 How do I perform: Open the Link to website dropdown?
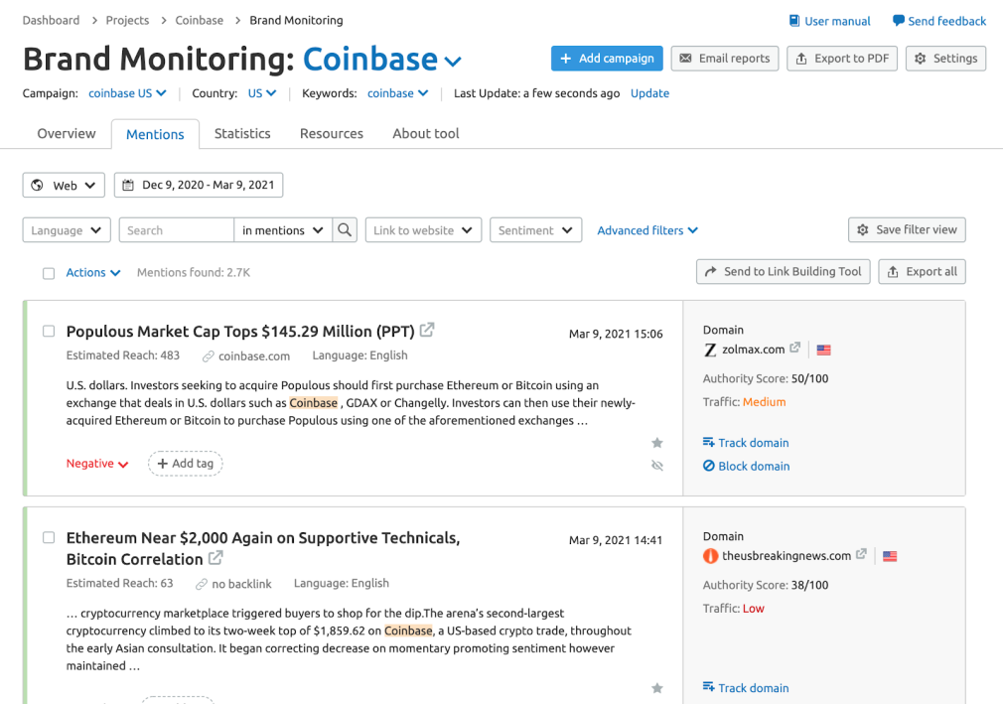423,230
